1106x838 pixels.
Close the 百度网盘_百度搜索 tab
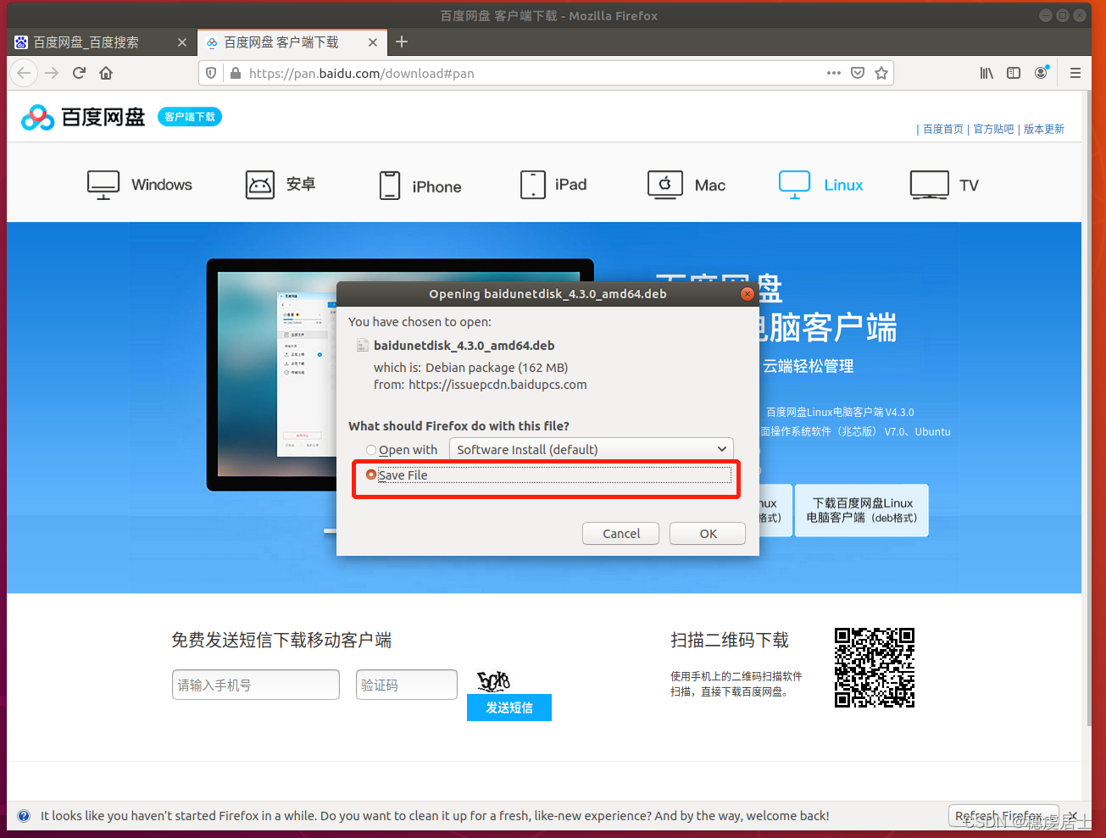click(x=182, y=42)
